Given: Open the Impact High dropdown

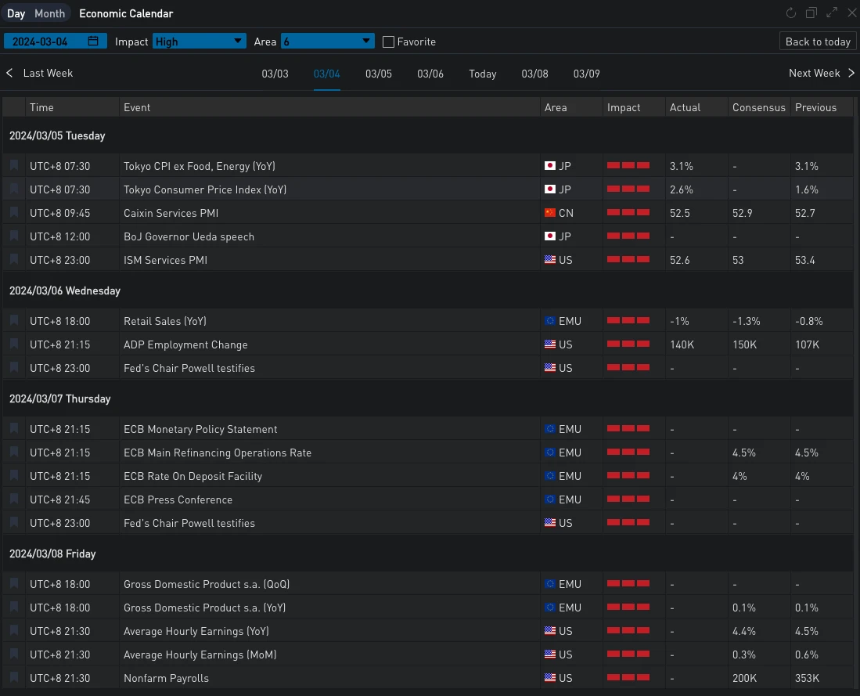Looking at the screenshot, I should [x=200, y=41].
